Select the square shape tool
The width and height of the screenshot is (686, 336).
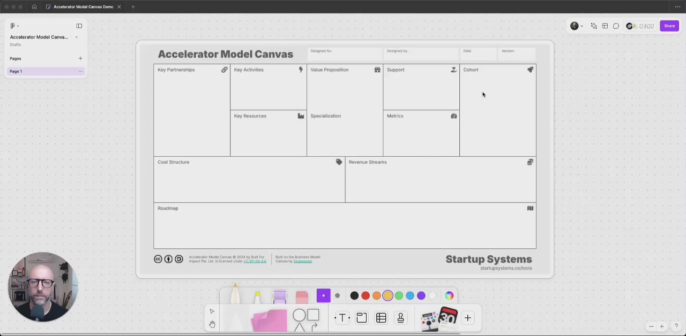point(314,315)
